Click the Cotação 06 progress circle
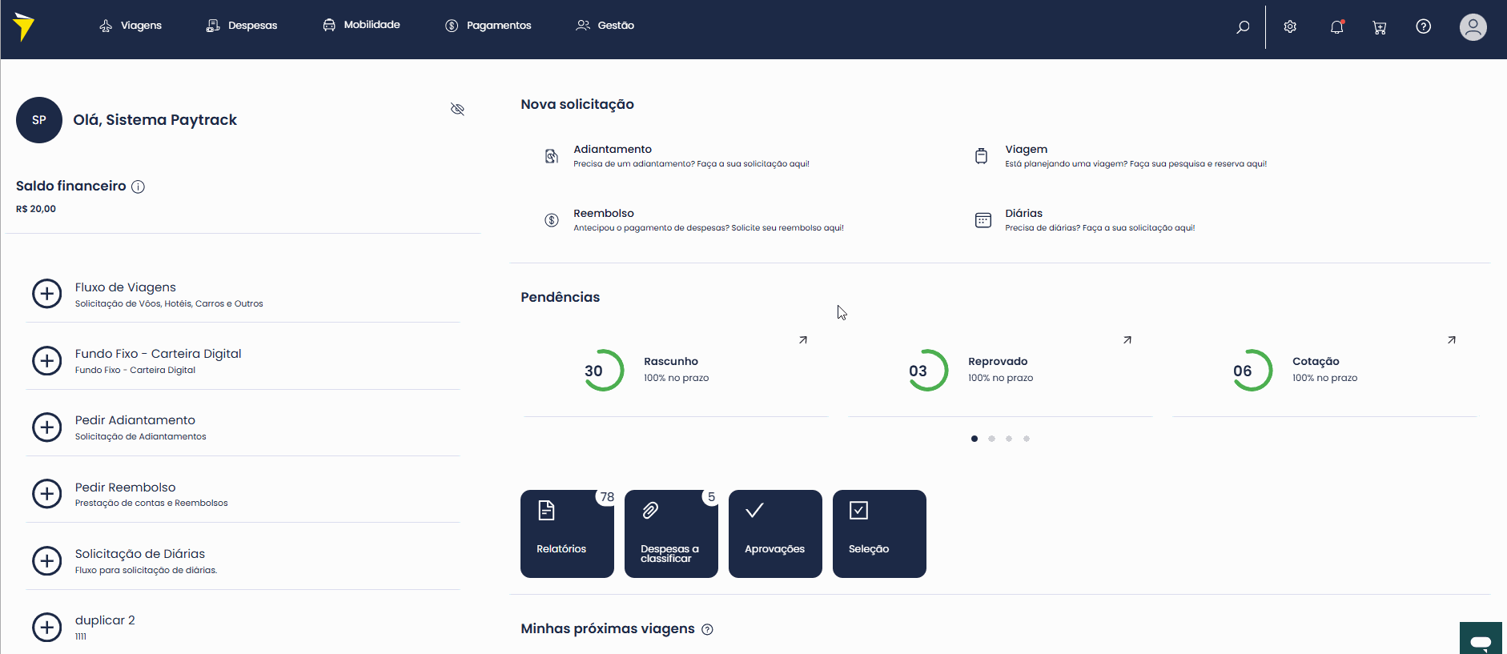This screenshot has height=654, width=1507. pyautogui.click(x=1252, y=370)
